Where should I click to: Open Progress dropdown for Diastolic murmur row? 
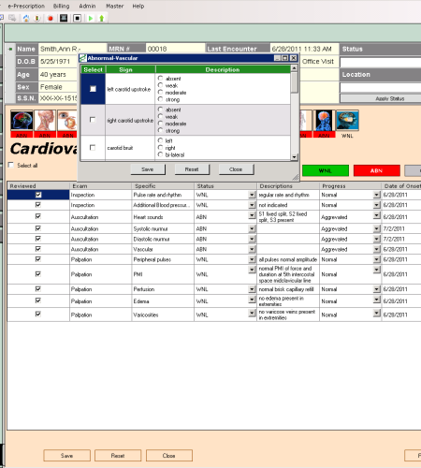(377, 239)
